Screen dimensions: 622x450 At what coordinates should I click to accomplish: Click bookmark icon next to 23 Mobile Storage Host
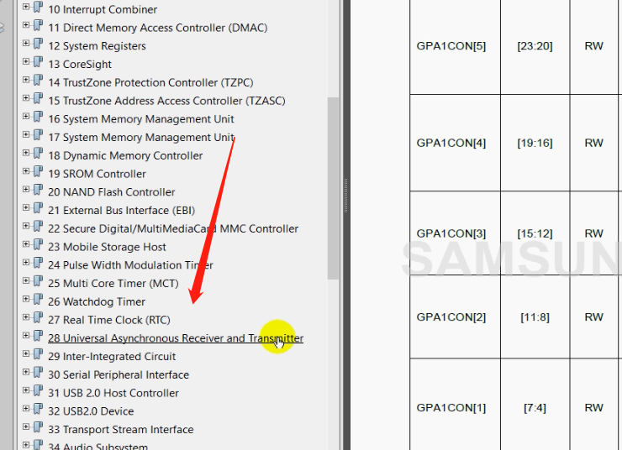pyautogui.click(x=39, y=246)
